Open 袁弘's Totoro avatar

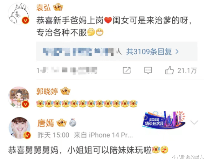coord(19,14)
